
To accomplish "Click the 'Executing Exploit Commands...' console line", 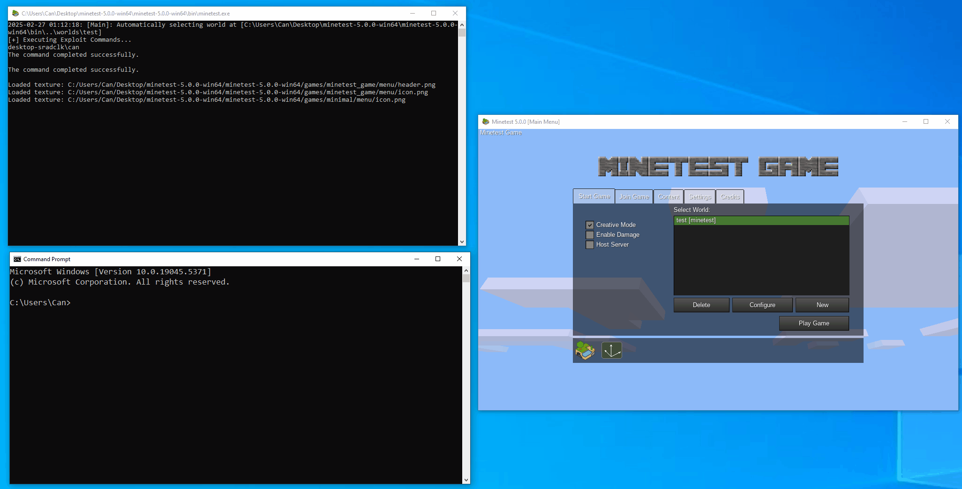I will click(70, 40).
